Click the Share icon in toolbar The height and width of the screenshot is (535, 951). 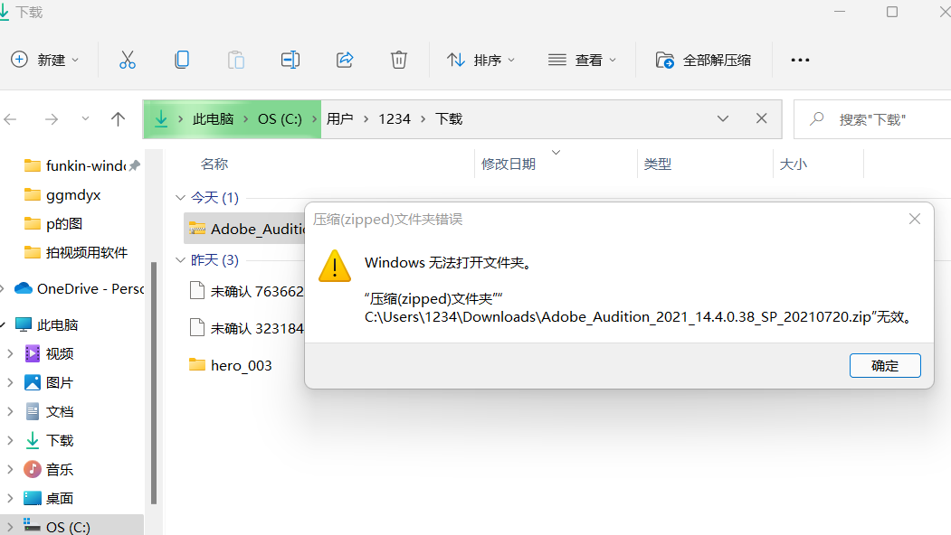click(x=345, y=60)
